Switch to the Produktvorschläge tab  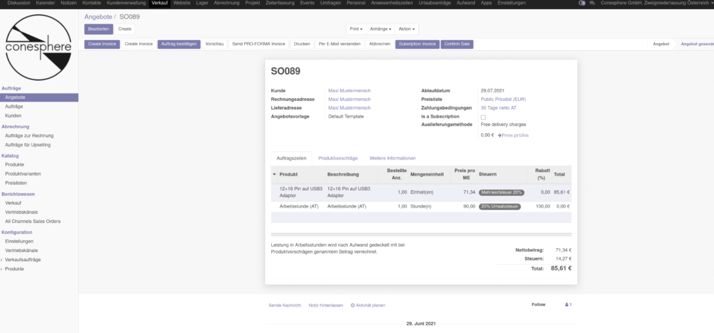click(x=338, y=158)
